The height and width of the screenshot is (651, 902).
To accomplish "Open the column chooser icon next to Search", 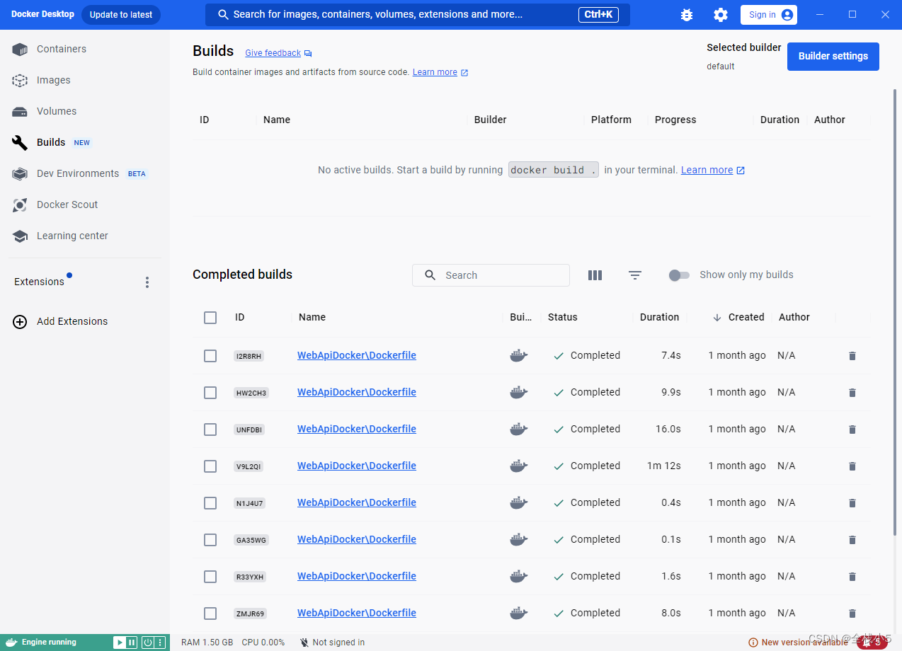I will click(x=595, y=275).
